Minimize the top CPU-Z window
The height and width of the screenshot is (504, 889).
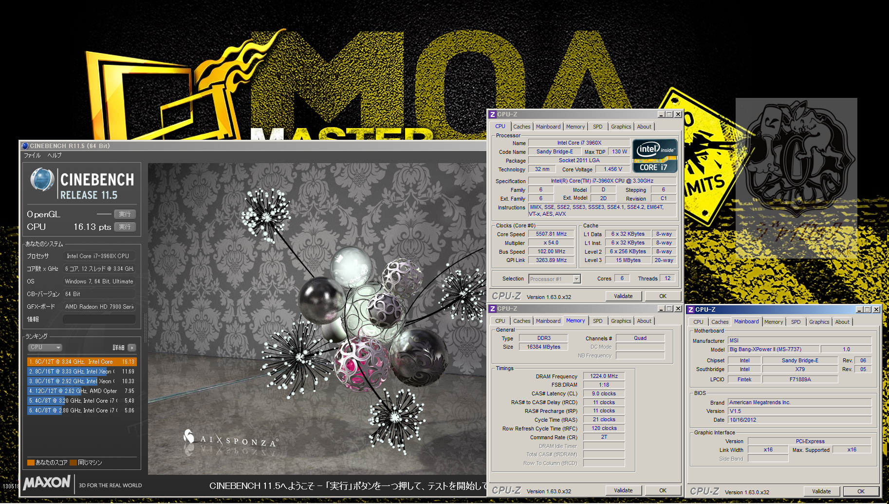[661, 114]
